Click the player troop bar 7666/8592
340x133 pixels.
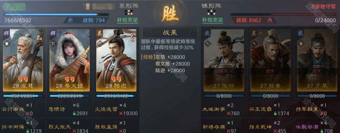(x=57, y=15)
